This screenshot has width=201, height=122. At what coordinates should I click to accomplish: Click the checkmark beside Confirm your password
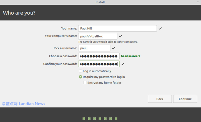[x=123, y=64]
